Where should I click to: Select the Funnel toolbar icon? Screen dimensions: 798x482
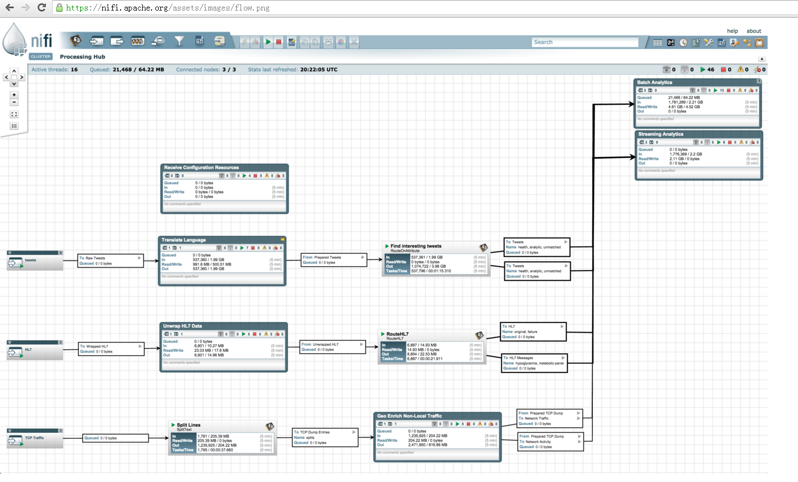179,41
